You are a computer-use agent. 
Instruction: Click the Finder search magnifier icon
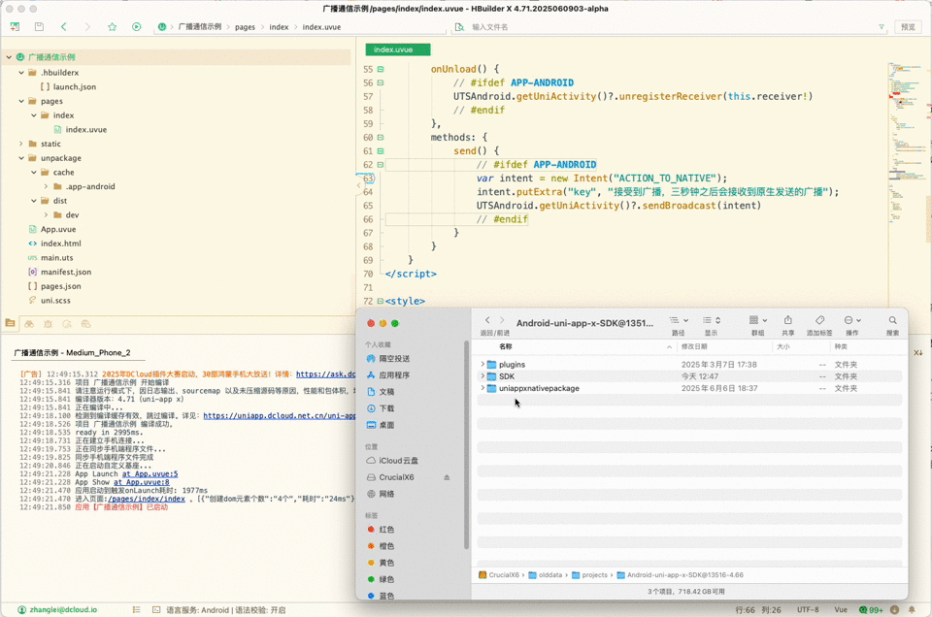click(x=892, y=320)
